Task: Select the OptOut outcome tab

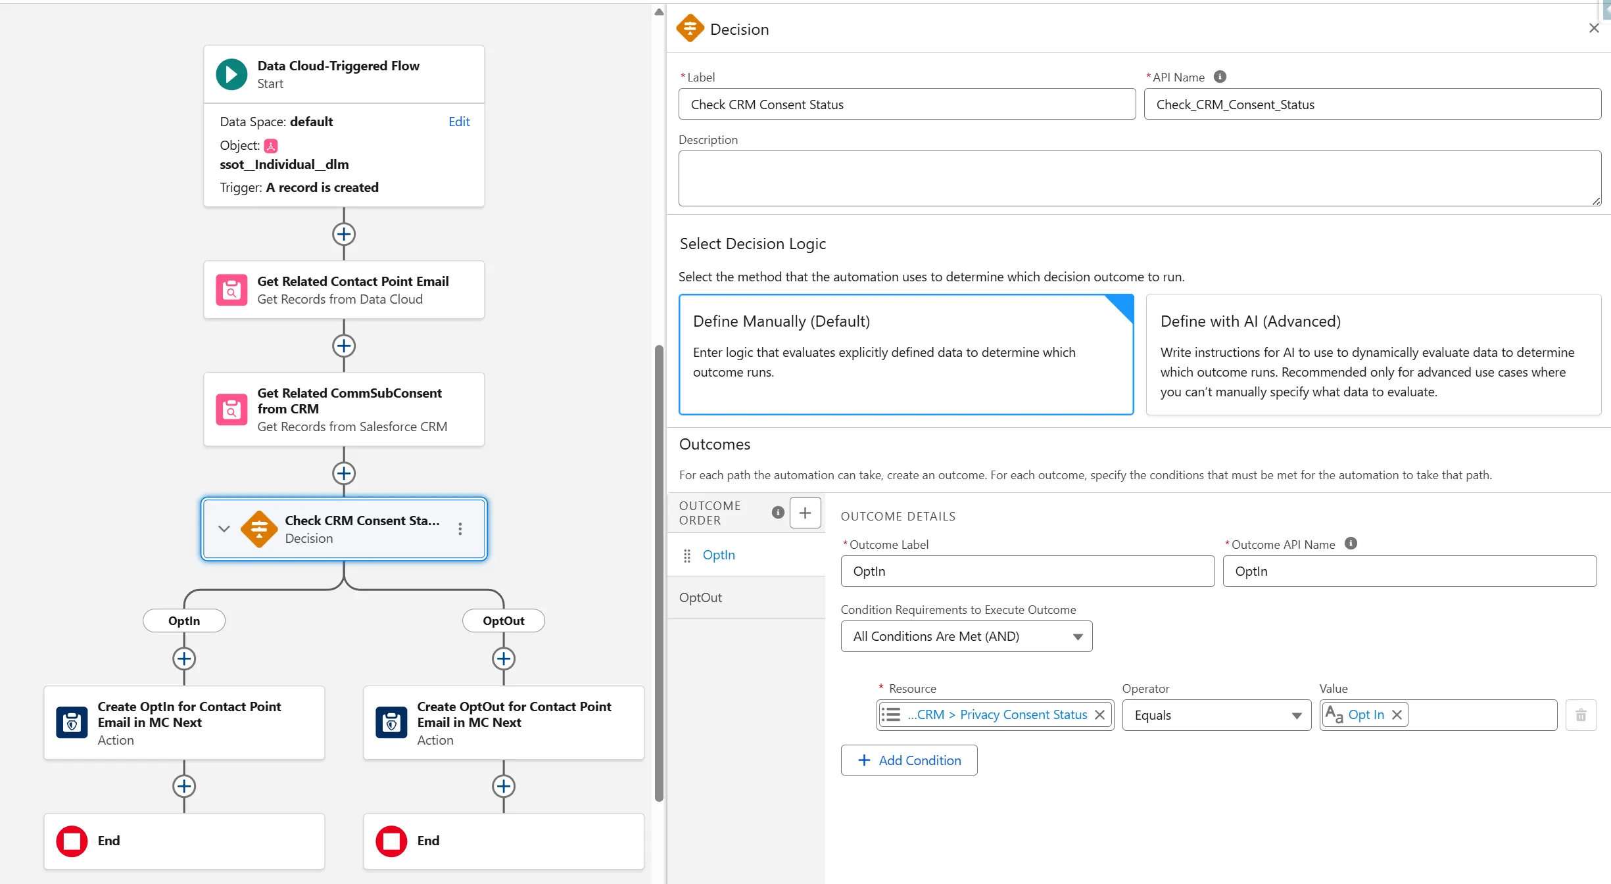Action: pos(746,598)
